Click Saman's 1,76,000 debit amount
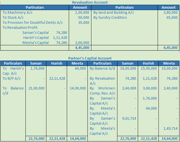The image size is (180, 142). (x=37, y=68)
